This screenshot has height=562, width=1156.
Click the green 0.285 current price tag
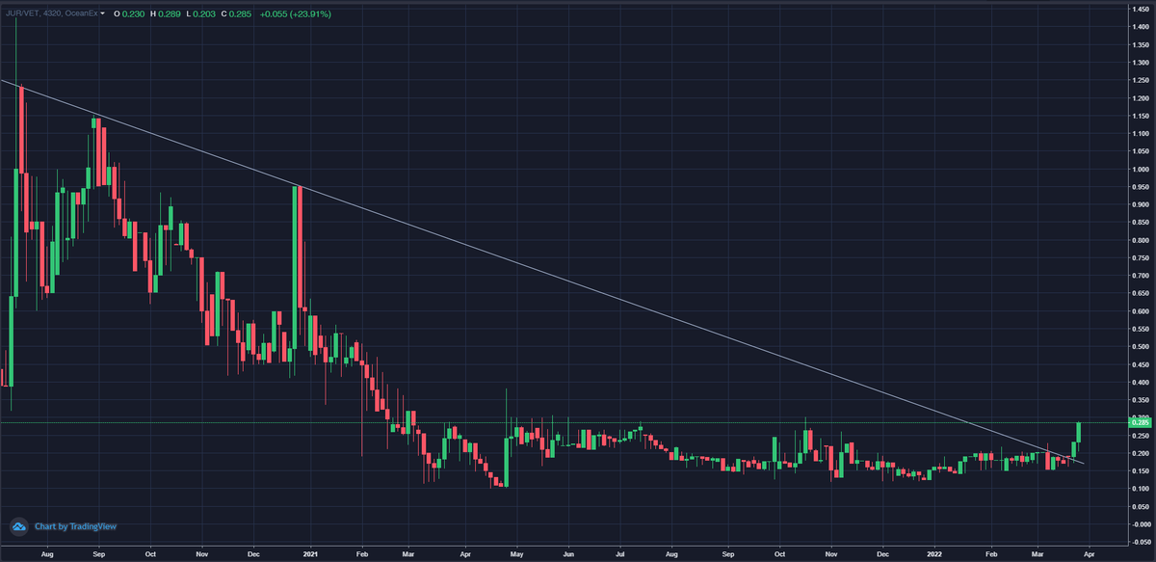click(x=1141, y=422)
